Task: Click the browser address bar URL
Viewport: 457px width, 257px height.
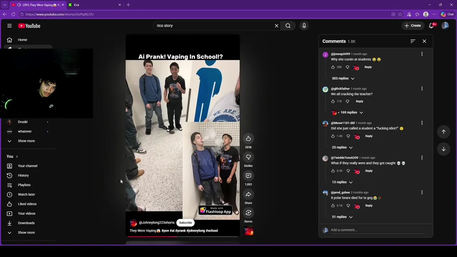Action: click(60, 14)
